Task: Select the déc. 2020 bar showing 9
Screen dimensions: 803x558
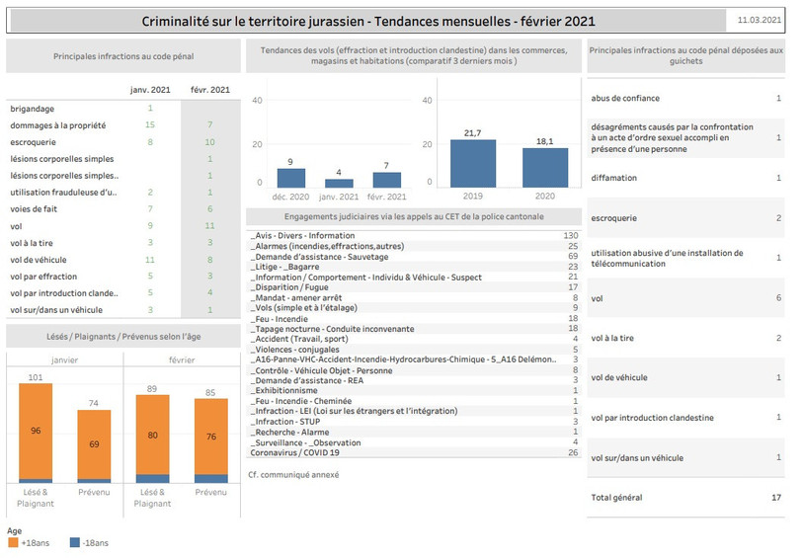Action: tap(291, 178)
